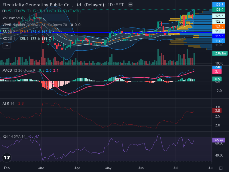The height and width of the screenshot is (172, 229).
Task: Select the BB 20 2 indicator legend
Action: tap(9, 32)
